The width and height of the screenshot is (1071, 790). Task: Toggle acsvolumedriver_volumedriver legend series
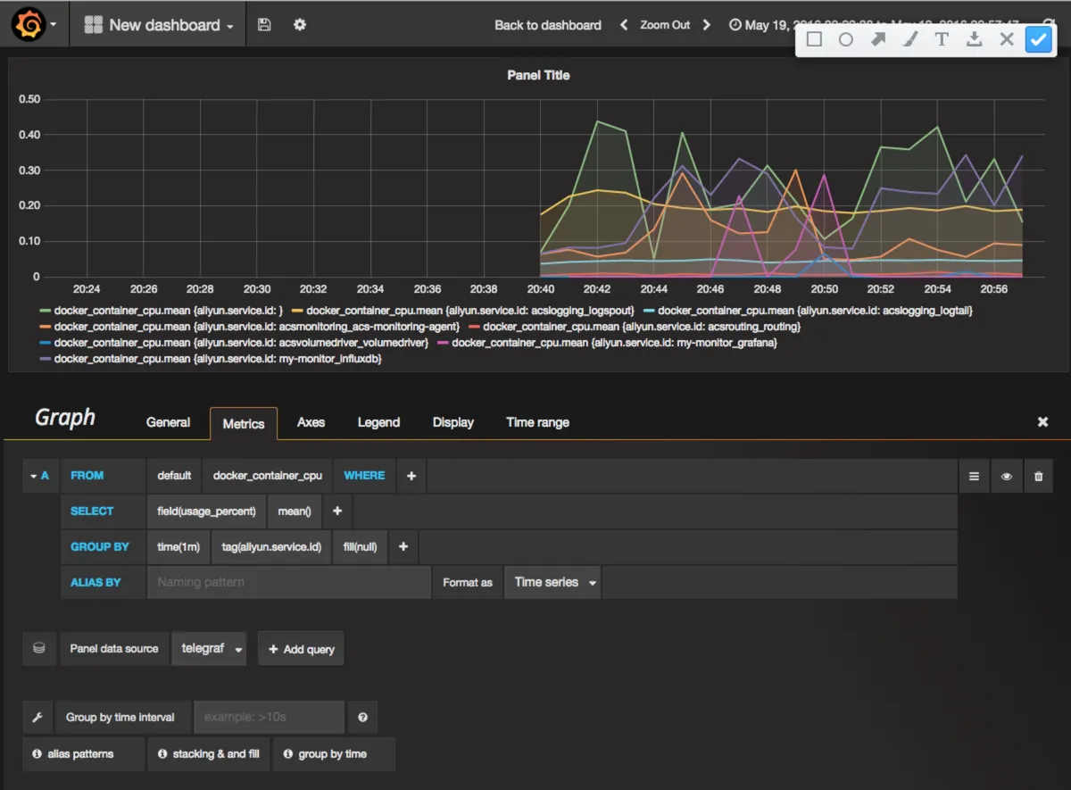tap(234, 343)
